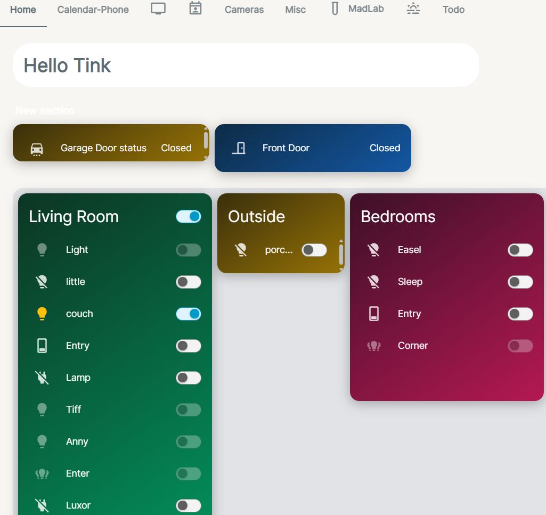The height and width of the screenshot is (515, 546).
Task: Click the Bedrooms card title
Action: coord(398,217)
